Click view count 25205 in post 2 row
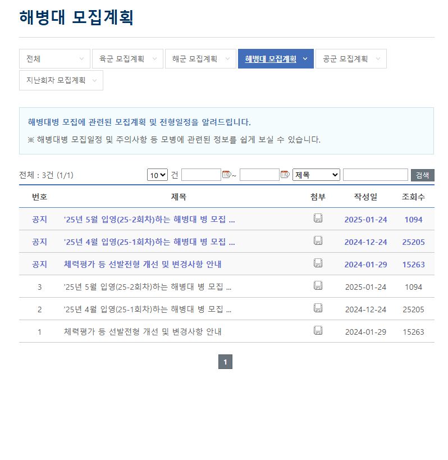 (413, 309)
